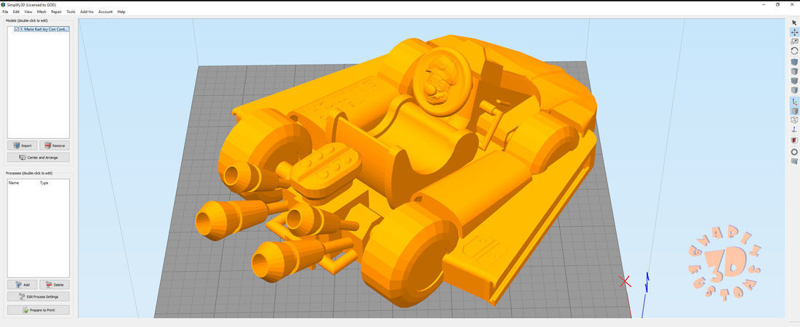Open the Account menu
The image size is (800, 327).
[105, 12]
